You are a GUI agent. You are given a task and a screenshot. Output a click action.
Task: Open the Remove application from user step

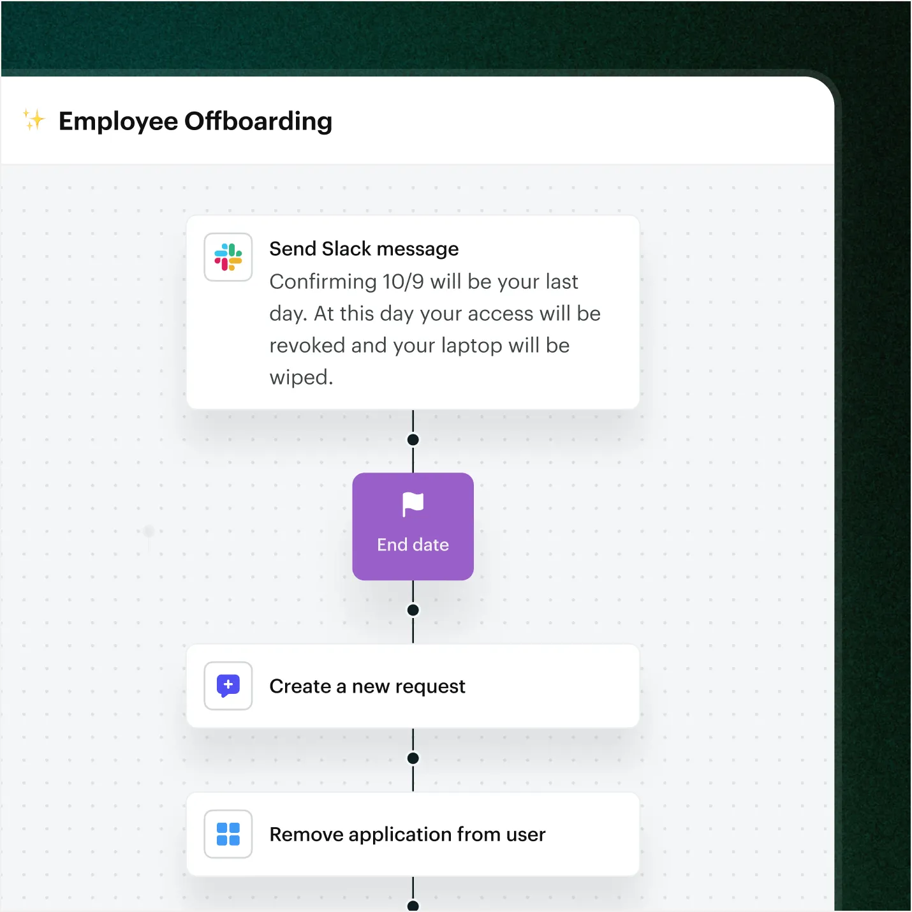tap(413, 834)
